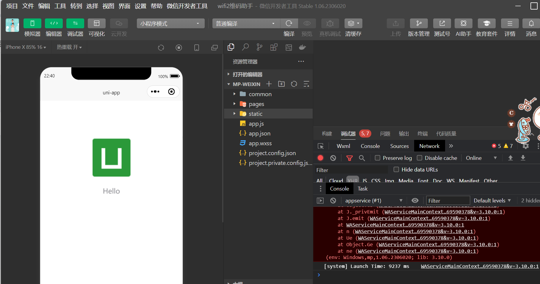The height and width of the screenshot is (284, 540).
Task: Click the element inspector icon
Action: tap(321, 146)
